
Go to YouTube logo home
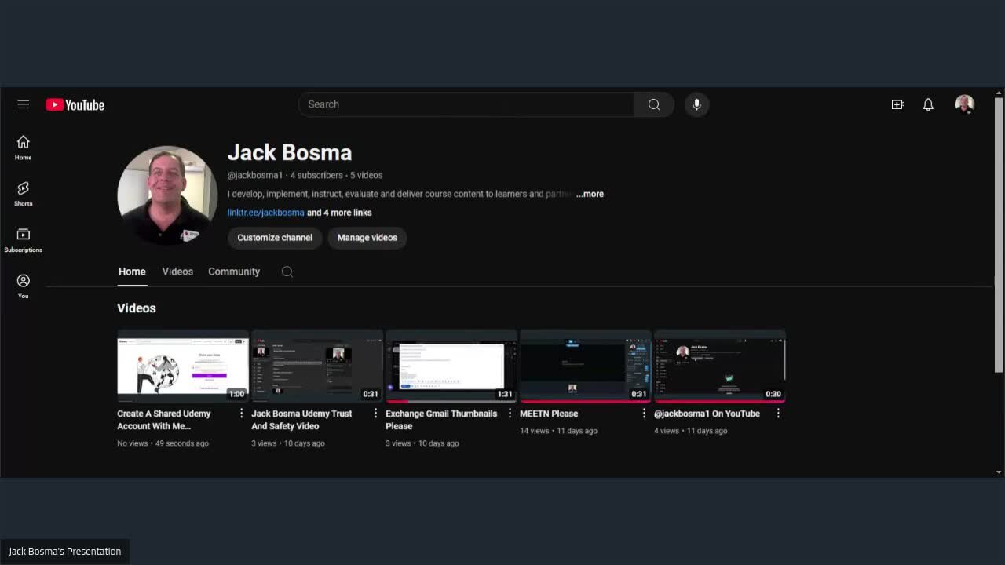click(x=75, y=105)
